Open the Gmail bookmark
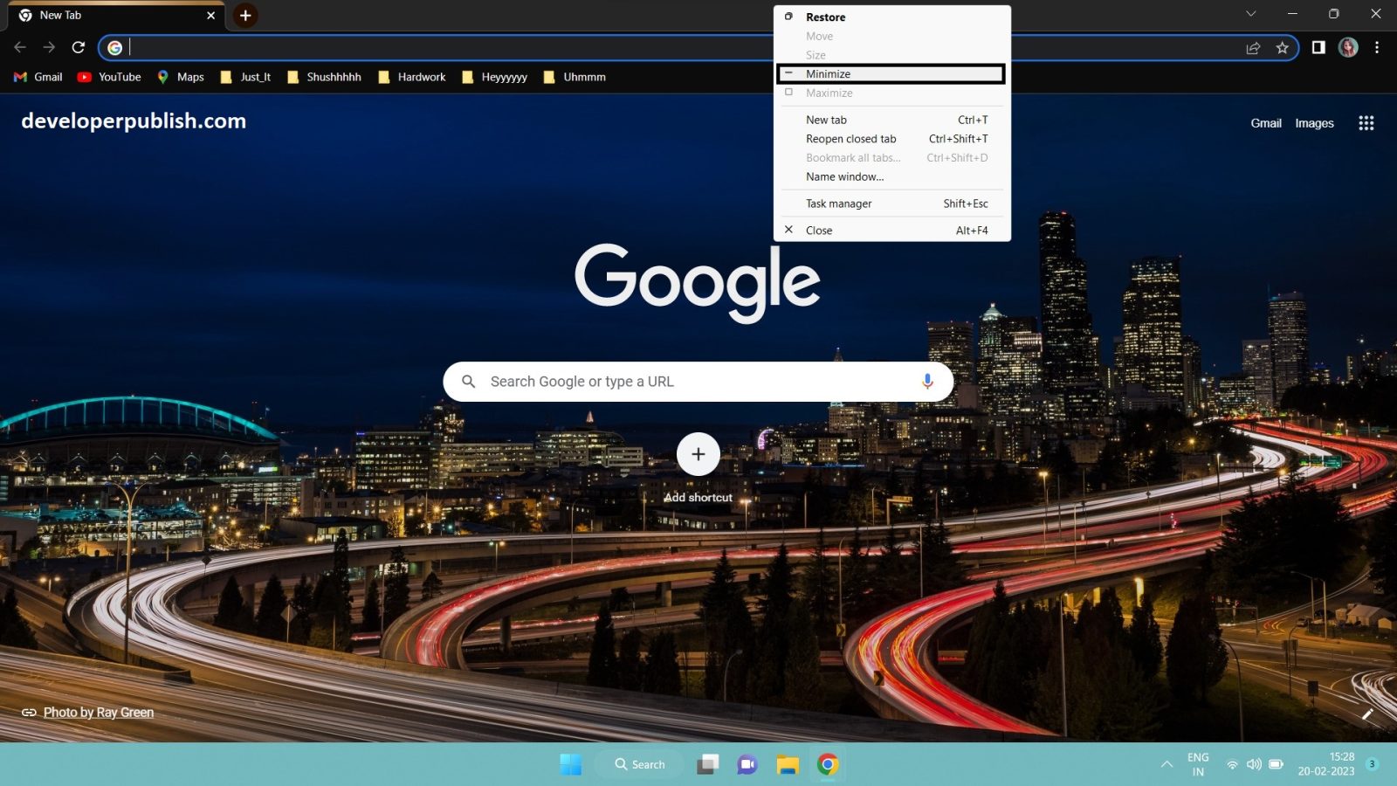1397x786 pixels. [38, 77]
